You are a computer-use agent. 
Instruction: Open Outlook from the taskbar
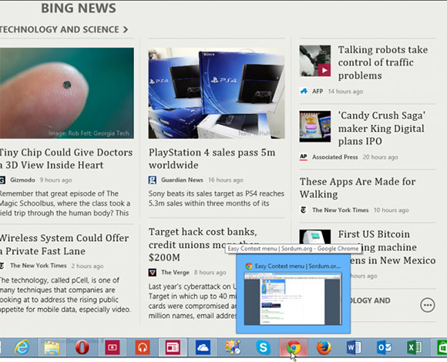coord(384,347)
